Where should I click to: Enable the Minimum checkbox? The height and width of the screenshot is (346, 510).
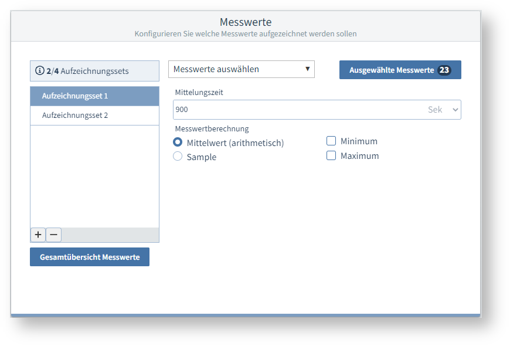click(x=331, y=141)
